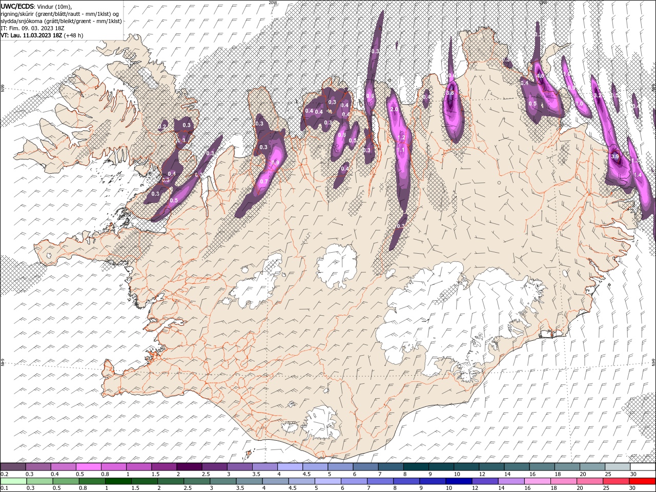Screen dimensions: 656x492
Task: Pick the darkest green swatch in the bottom legend row
Action: coord(118,481)
